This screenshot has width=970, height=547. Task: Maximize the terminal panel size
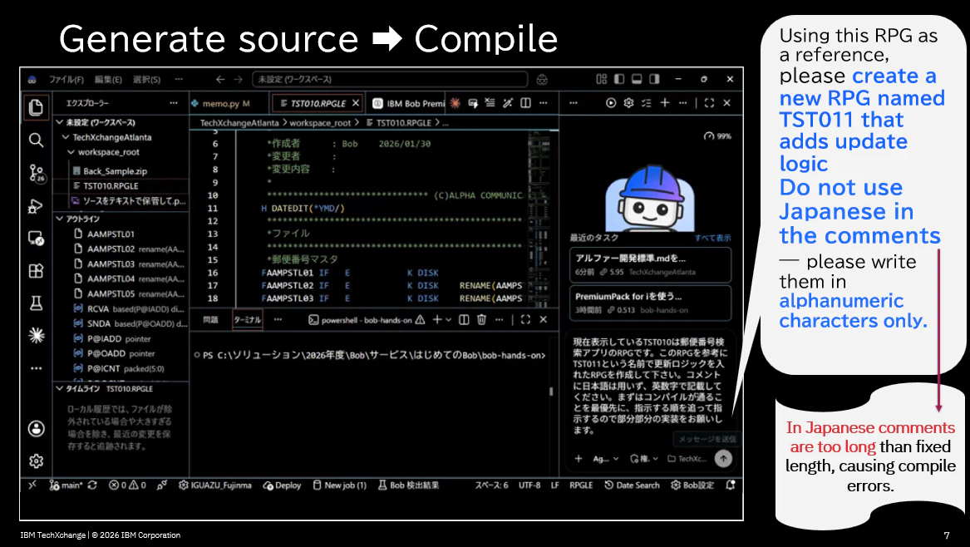525,319
